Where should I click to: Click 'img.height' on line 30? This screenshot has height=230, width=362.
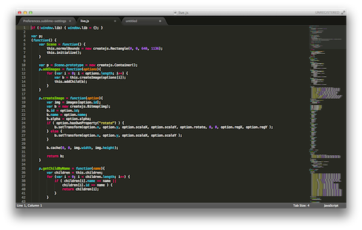104,148
